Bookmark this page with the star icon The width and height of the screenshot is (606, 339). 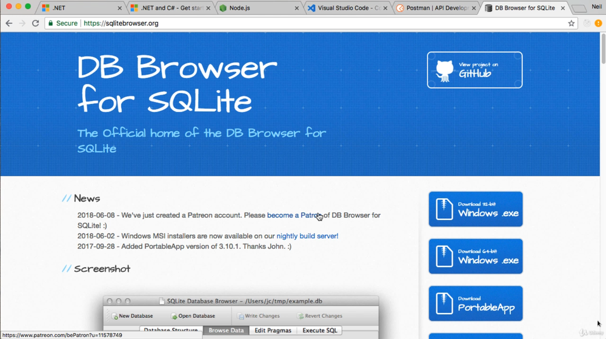tap(571, 23)
